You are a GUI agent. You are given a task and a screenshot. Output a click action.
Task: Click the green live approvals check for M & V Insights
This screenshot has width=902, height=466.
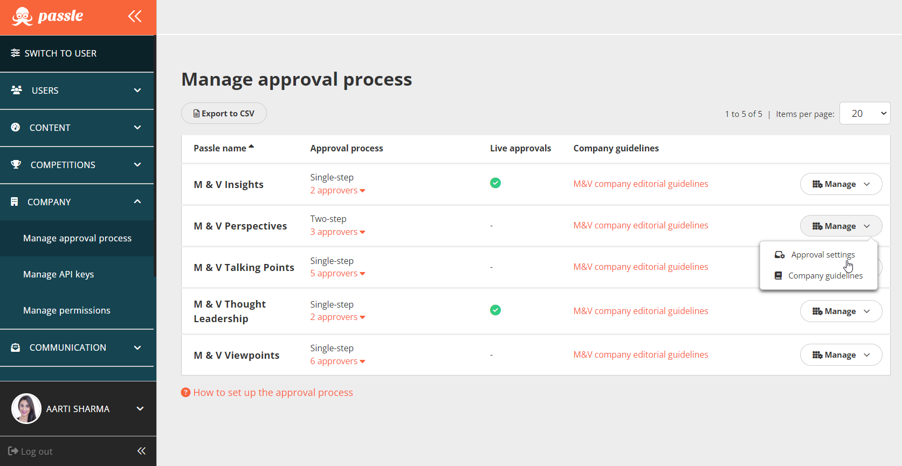(x=495, y=183)
